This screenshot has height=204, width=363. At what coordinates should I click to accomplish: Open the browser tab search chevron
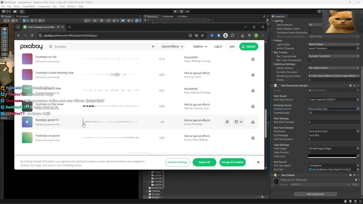point(18,27)
